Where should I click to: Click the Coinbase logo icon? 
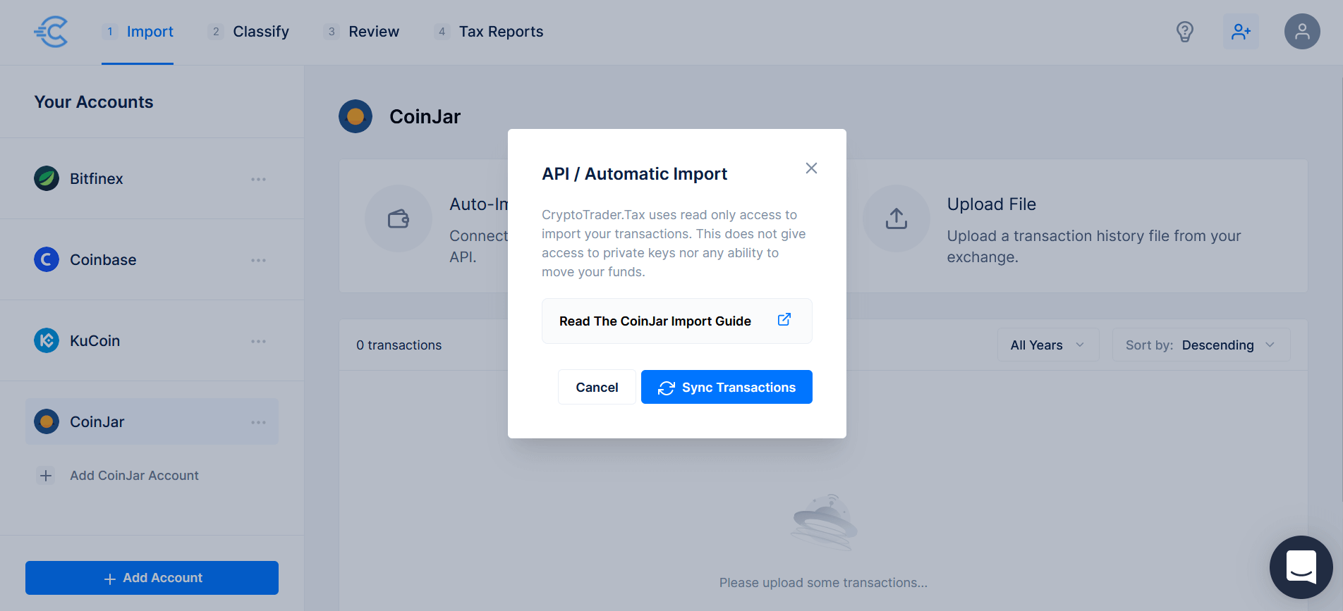(x=47, y=259)
